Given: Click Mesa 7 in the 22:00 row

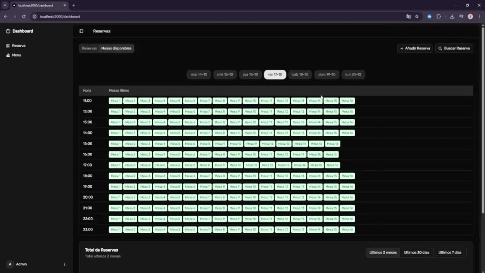Looking at the screenshot, I should (205, 219).
